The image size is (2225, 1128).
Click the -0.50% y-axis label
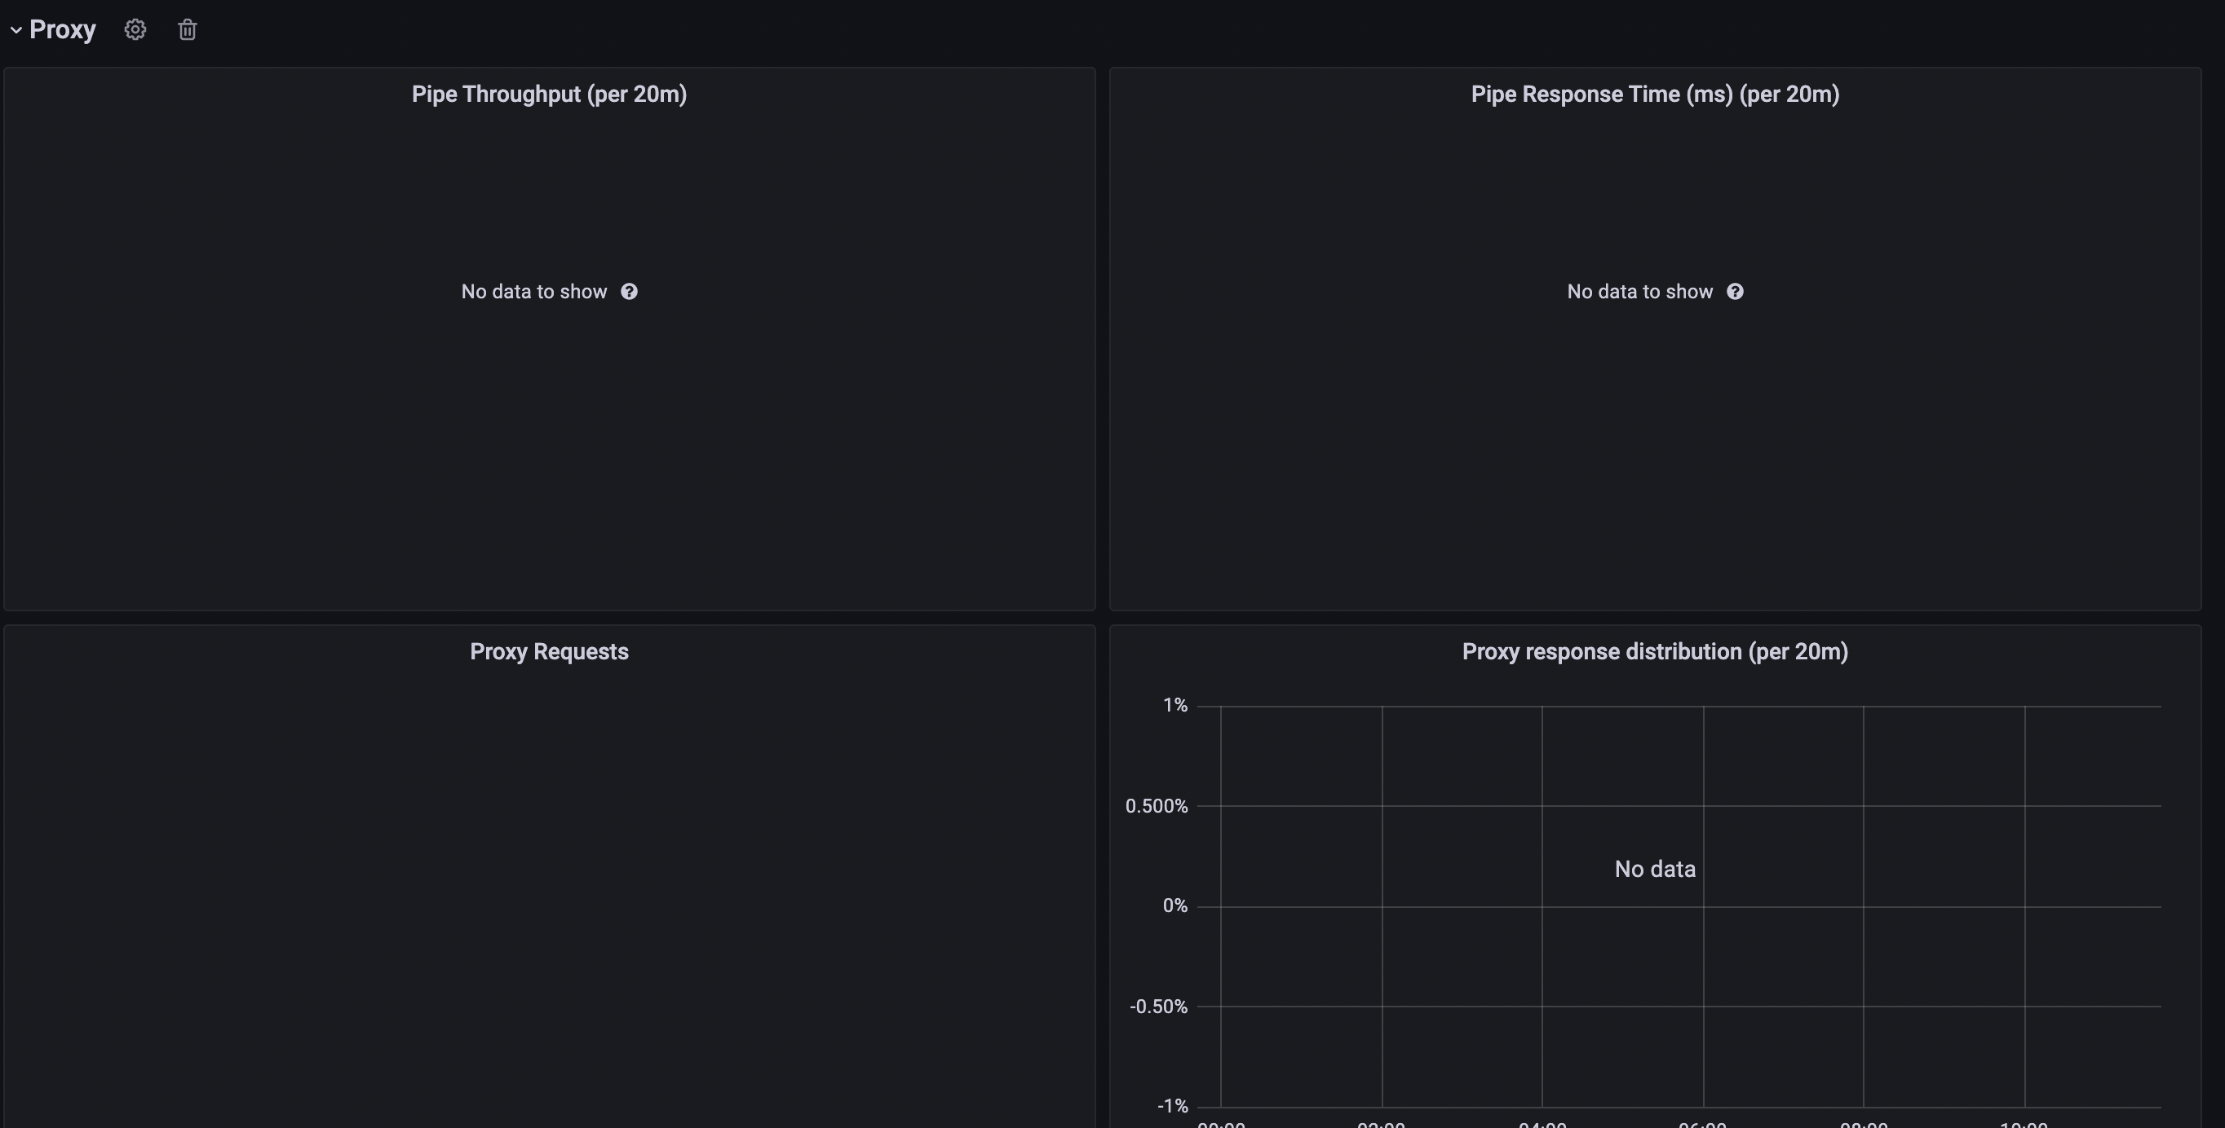click(x=1158, y=1007)
